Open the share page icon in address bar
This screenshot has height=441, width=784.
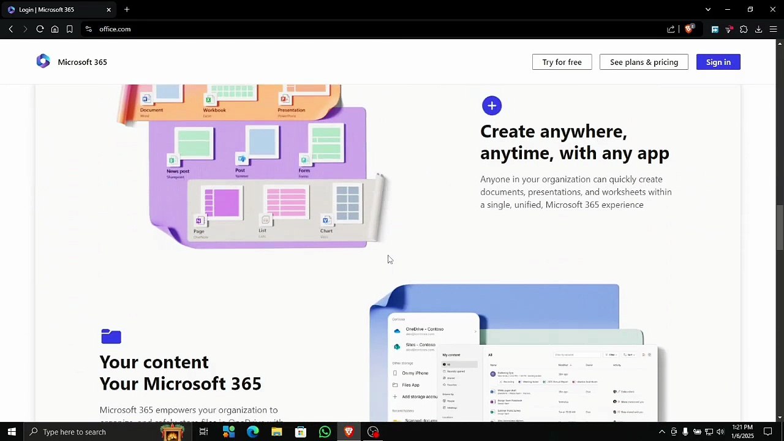[x=671, y=29]
